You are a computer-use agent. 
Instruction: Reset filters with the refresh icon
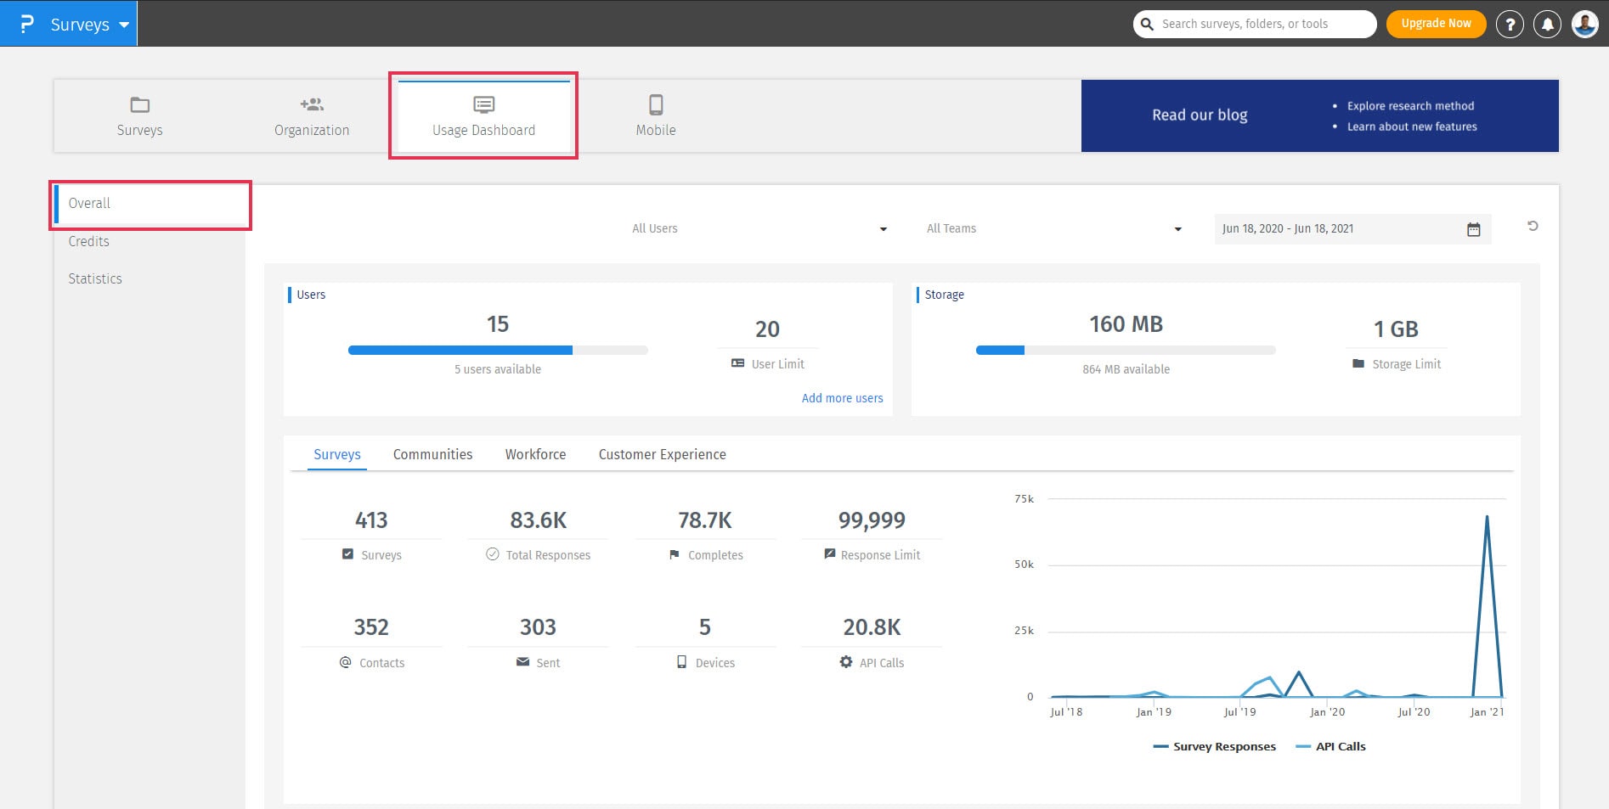pos(1533,226)
